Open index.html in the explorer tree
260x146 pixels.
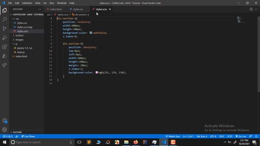point(27,56)
